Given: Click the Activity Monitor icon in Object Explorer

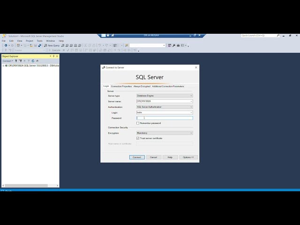Looking at the screenshot, I should pyautogui.click(x=37, y=61).
